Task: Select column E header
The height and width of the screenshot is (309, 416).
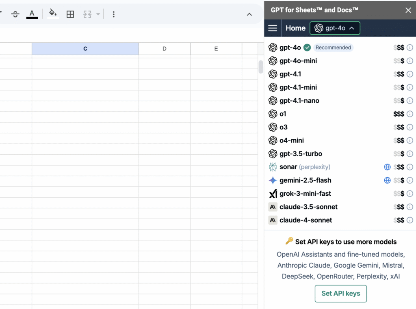Action: click(216, 49)
